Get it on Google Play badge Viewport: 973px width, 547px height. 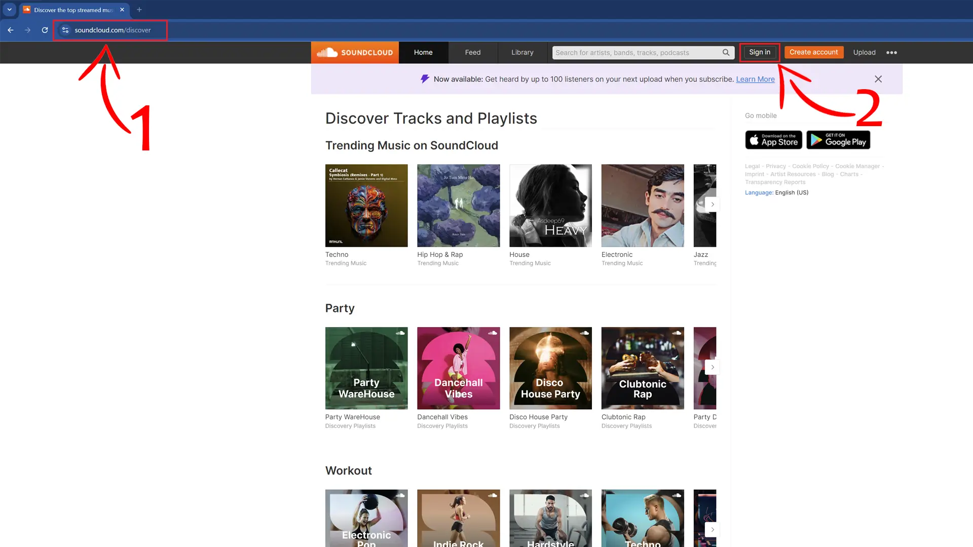coord(838,140)
